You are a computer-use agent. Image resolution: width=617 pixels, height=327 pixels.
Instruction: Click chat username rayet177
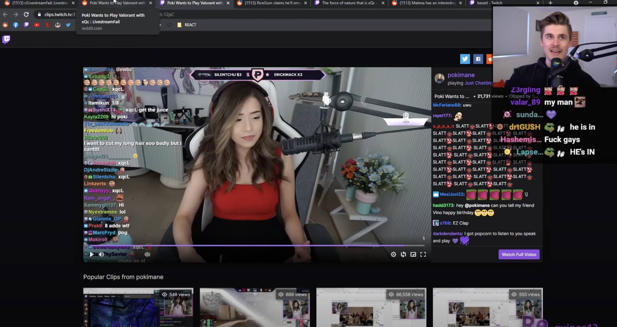tap(442, 116)
